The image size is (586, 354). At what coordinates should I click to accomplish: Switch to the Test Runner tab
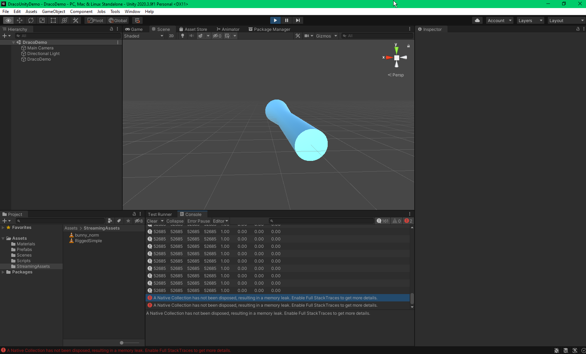160,214
